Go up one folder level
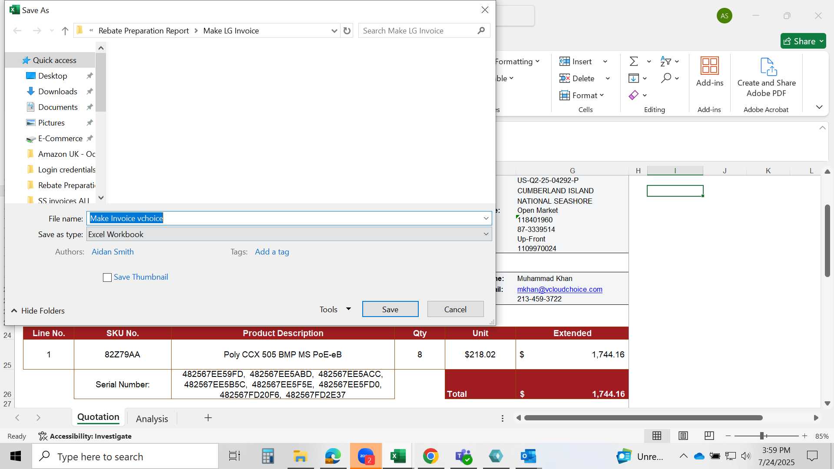 (x=65, y=31)
